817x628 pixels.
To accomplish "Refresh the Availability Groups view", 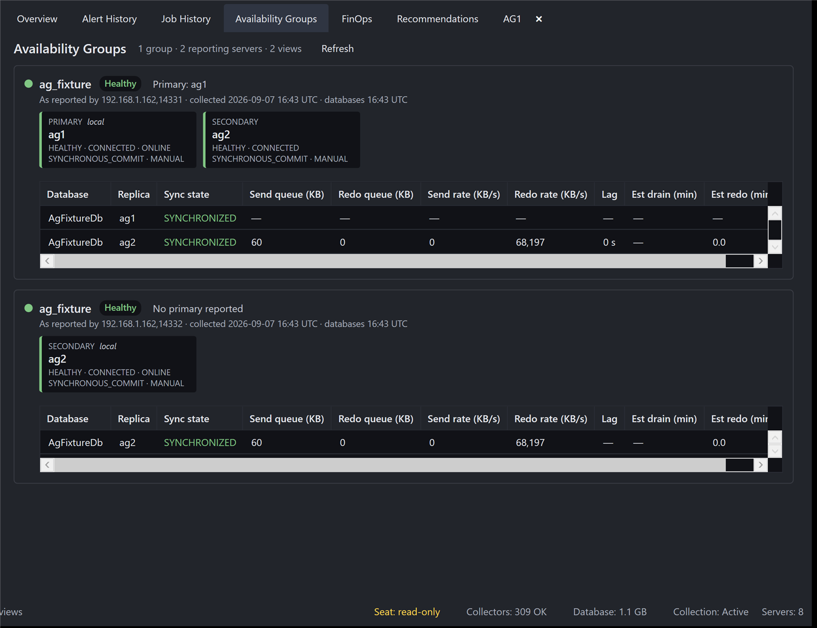I will pyautogui.click(x=337, y=49).
